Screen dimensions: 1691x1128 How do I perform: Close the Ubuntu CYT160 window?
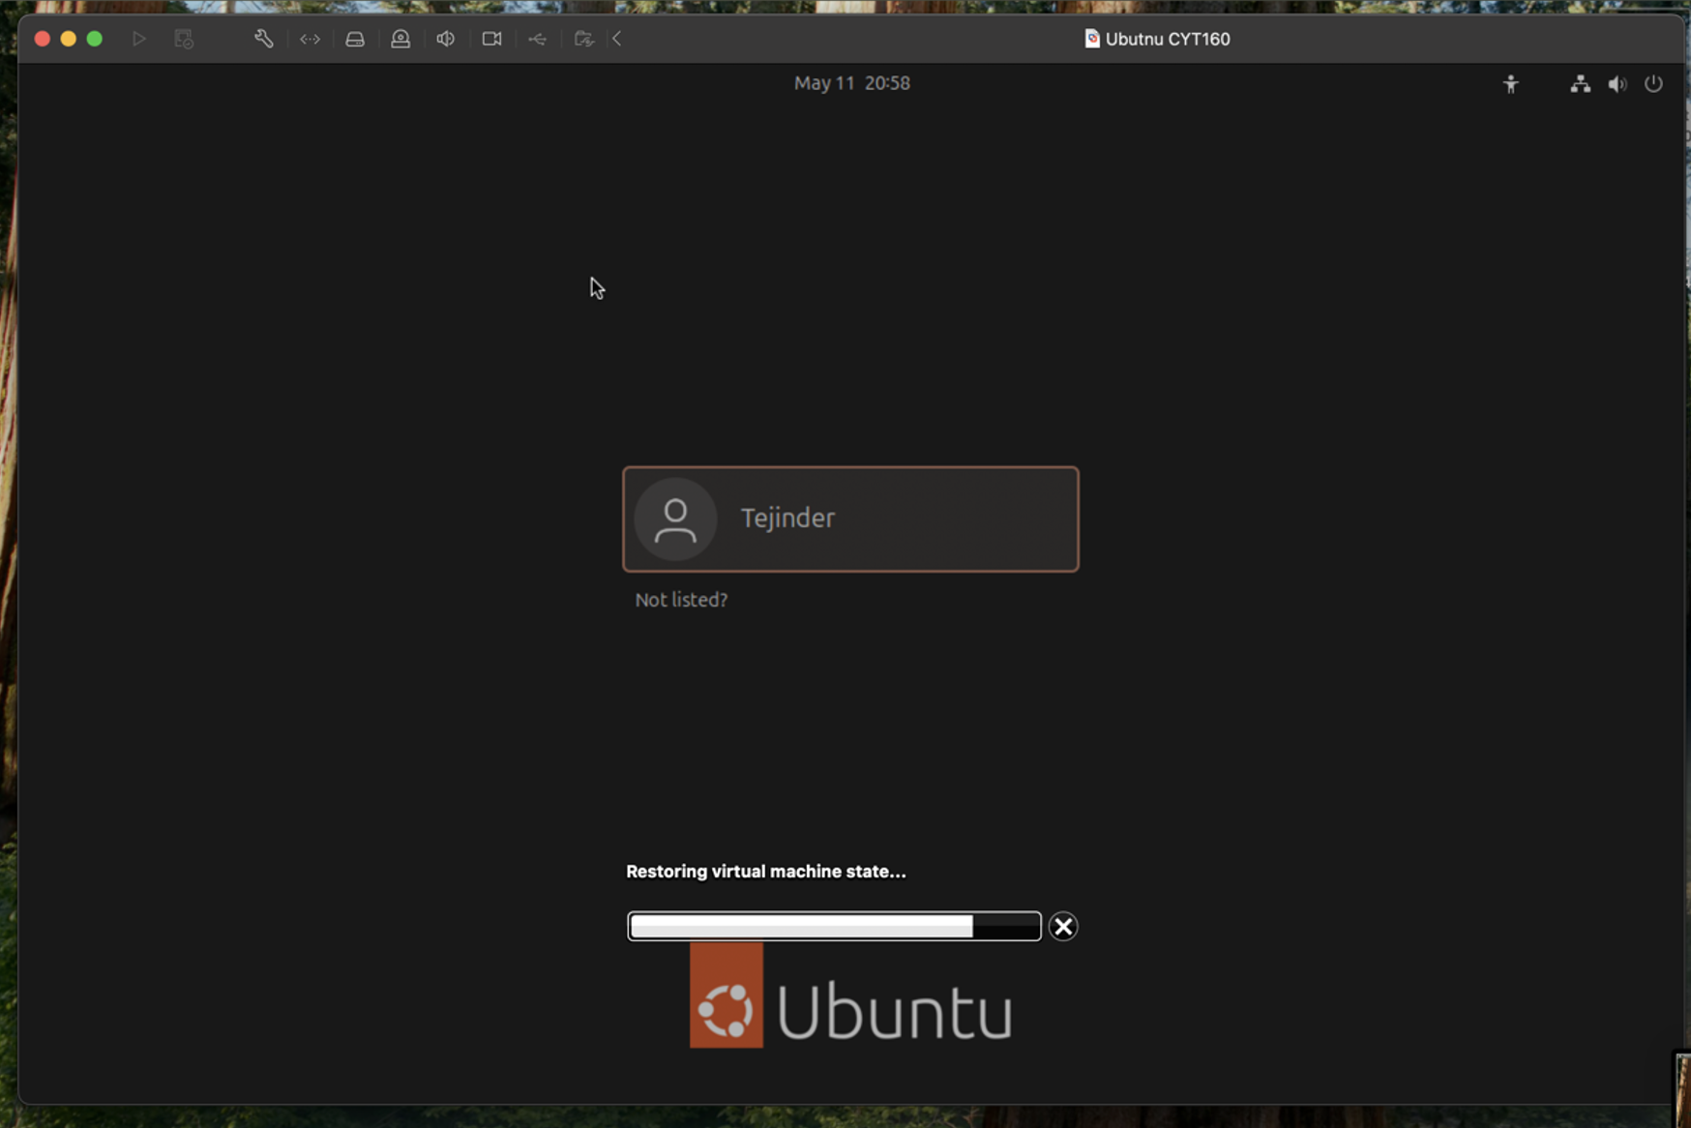(43, 39)
